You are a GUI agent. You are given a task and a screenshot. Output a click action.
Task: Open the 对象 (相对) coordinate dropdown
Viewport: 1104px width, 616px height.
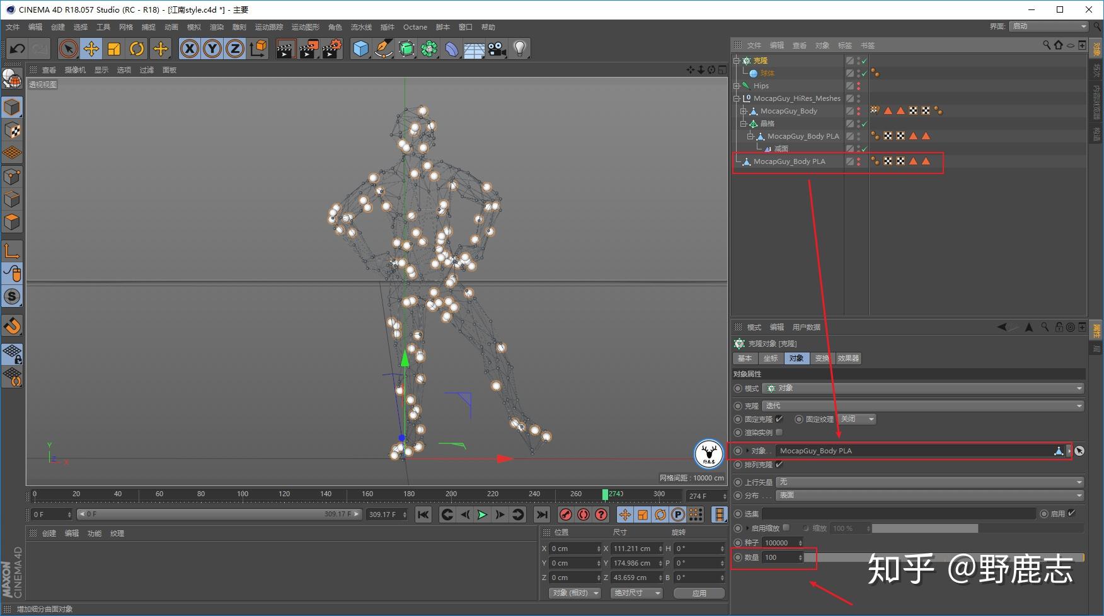pos(574,593)
